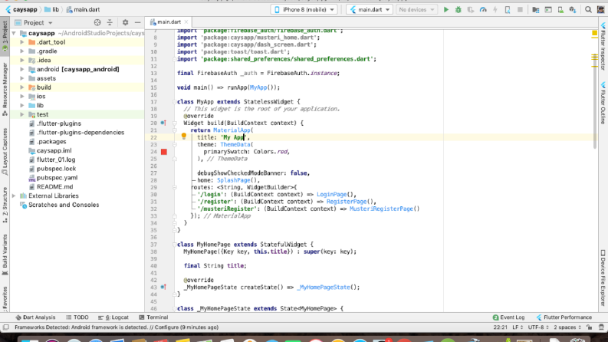Hide the Project panel with the minus icon
Image resolution: width=608 pixels, height=342 pixels.
[x=138, y=22]
